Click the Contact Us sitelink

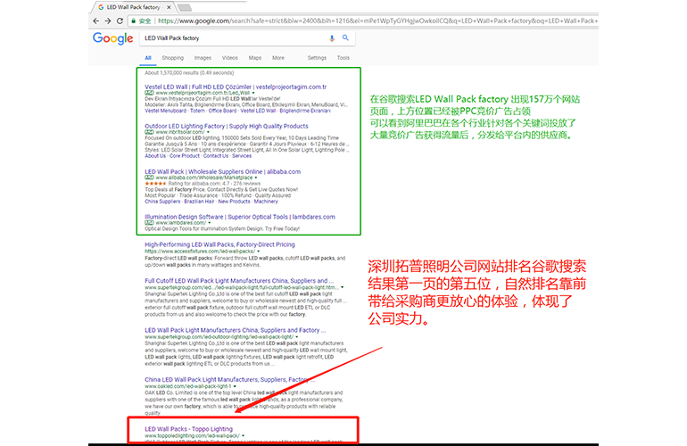click(x=216, y=156)
